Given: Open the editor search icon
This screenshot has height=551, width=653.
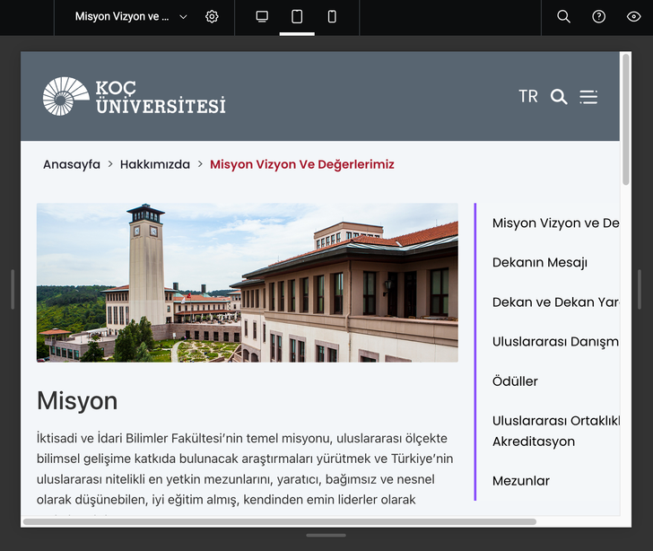Looking at the screenshot, I should pyautogui.click(x=563, y=17).
